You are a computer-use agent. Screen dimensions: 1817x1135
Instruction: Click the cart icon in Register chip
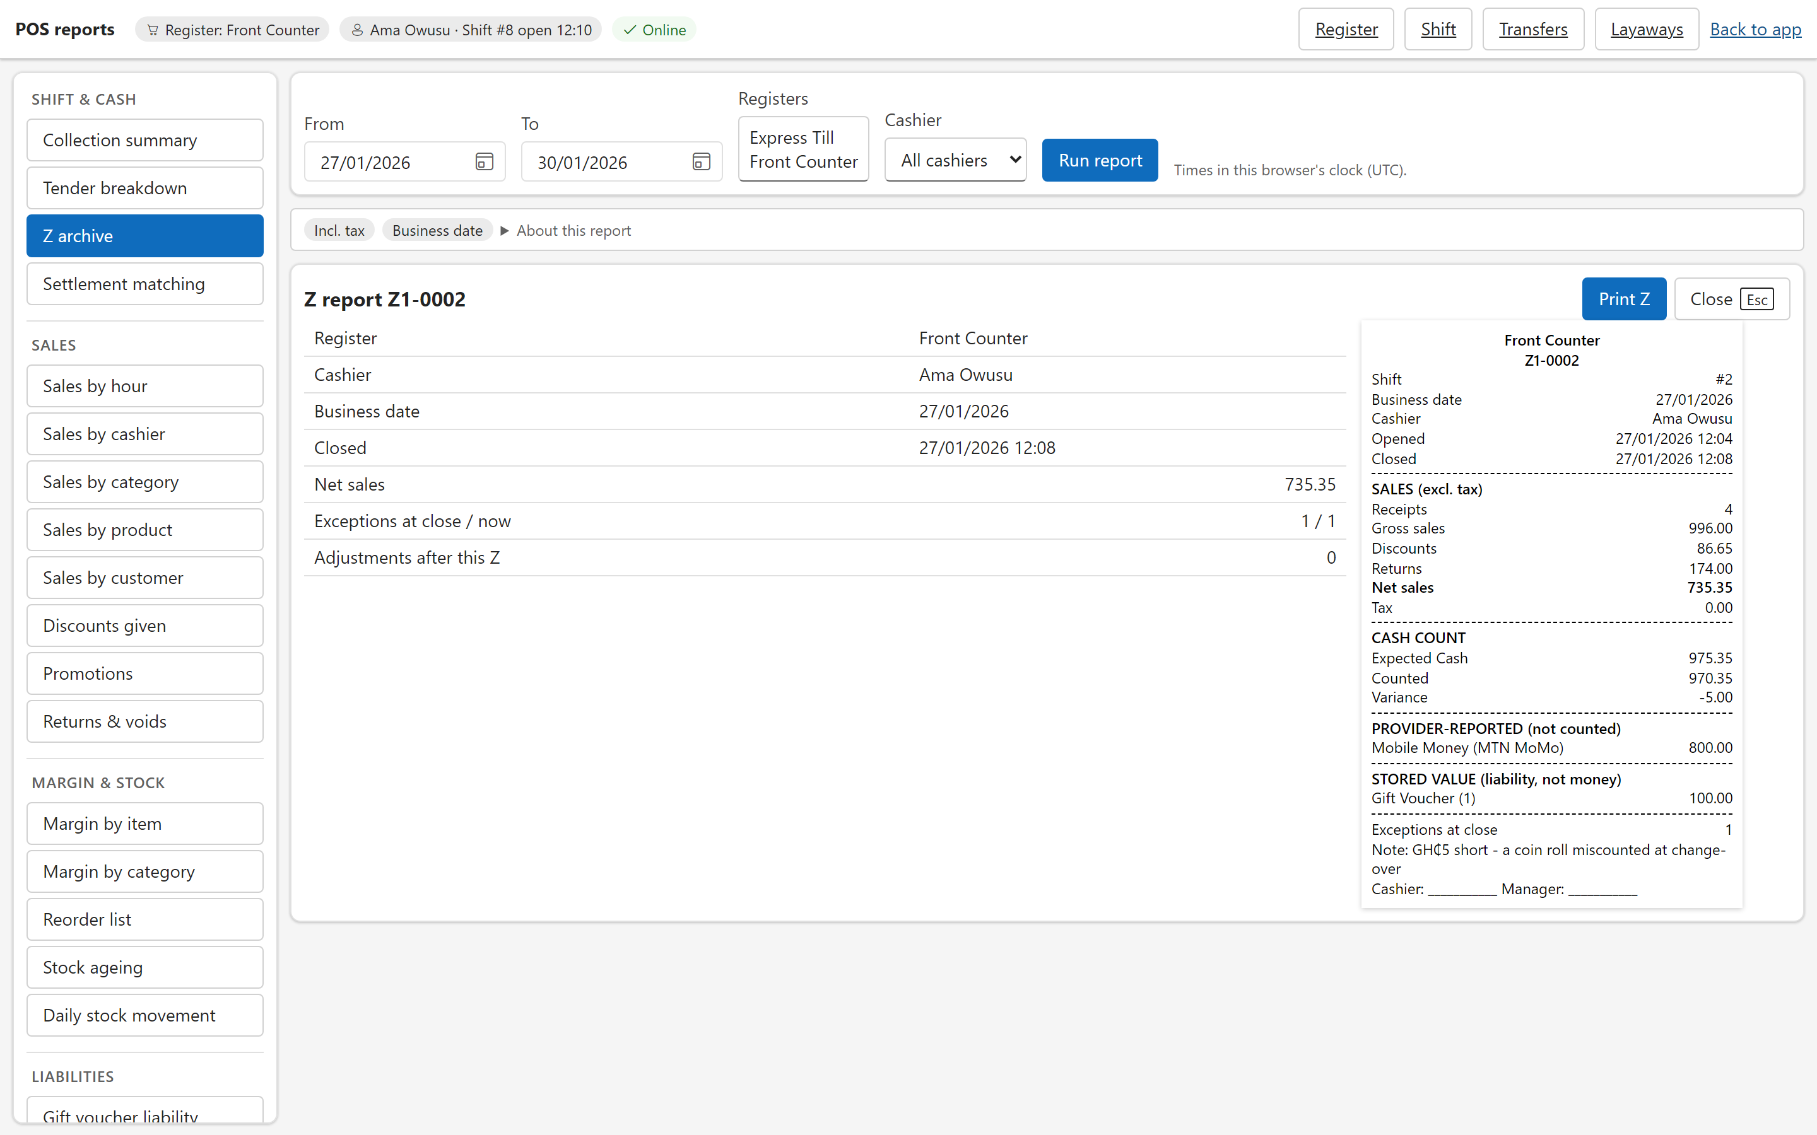point(153,30)
